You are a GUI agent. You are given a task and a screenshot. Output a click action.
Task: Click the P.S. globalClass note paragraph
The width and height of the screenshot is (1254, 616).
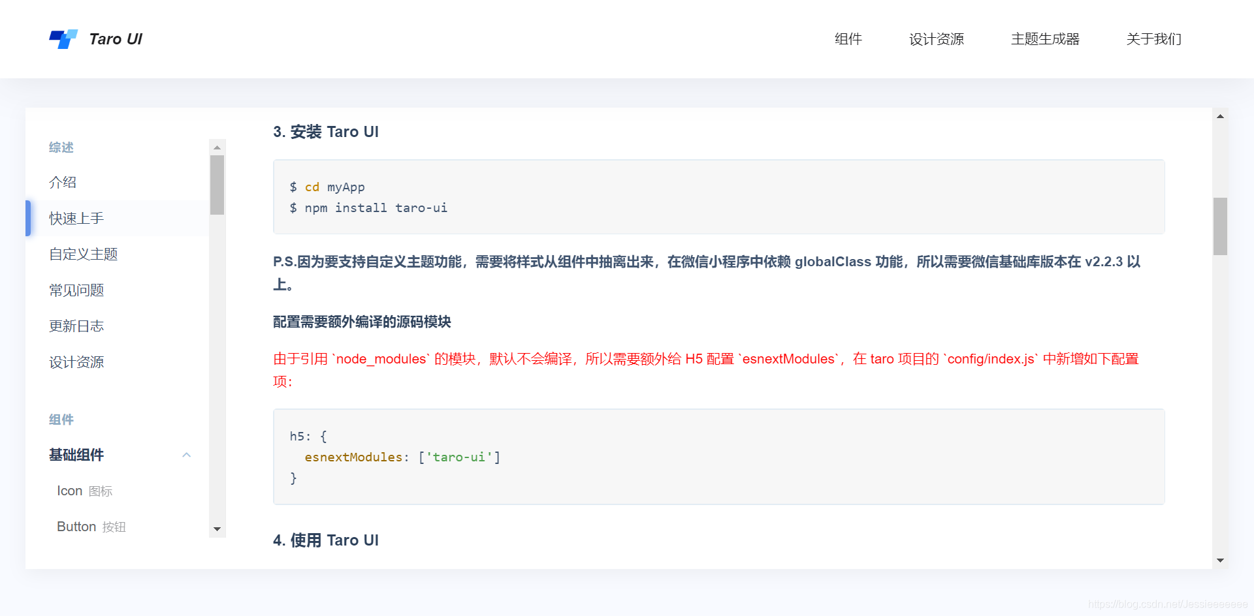707,273
